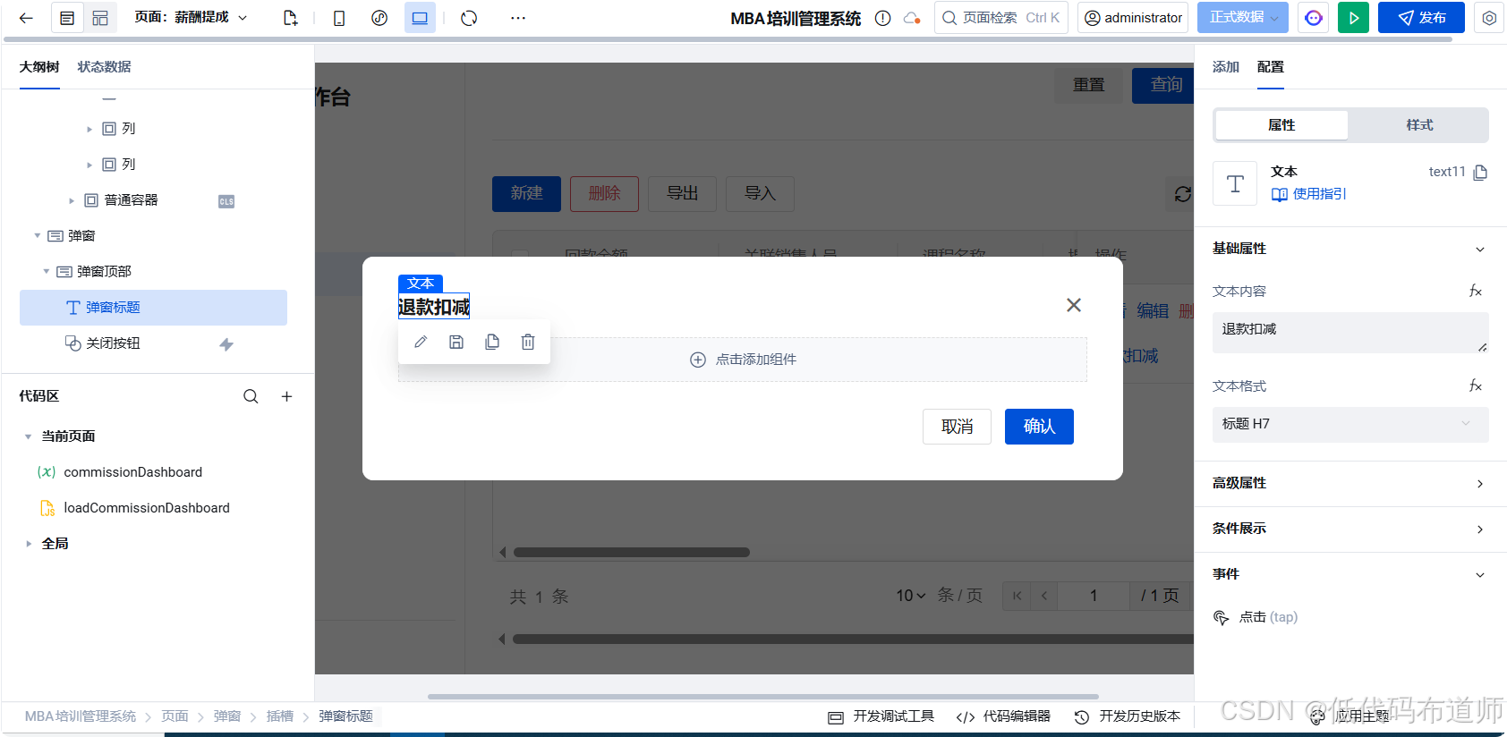This screenshot has height=737, width=1507.
Task: Switch to 添加 tab in right panel
Action: coord(1226,67)
